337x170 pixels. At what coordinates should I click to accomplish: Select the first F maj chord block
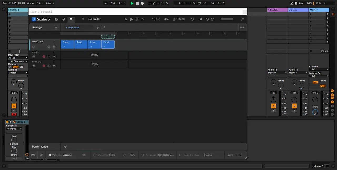(x=67, y=44)
